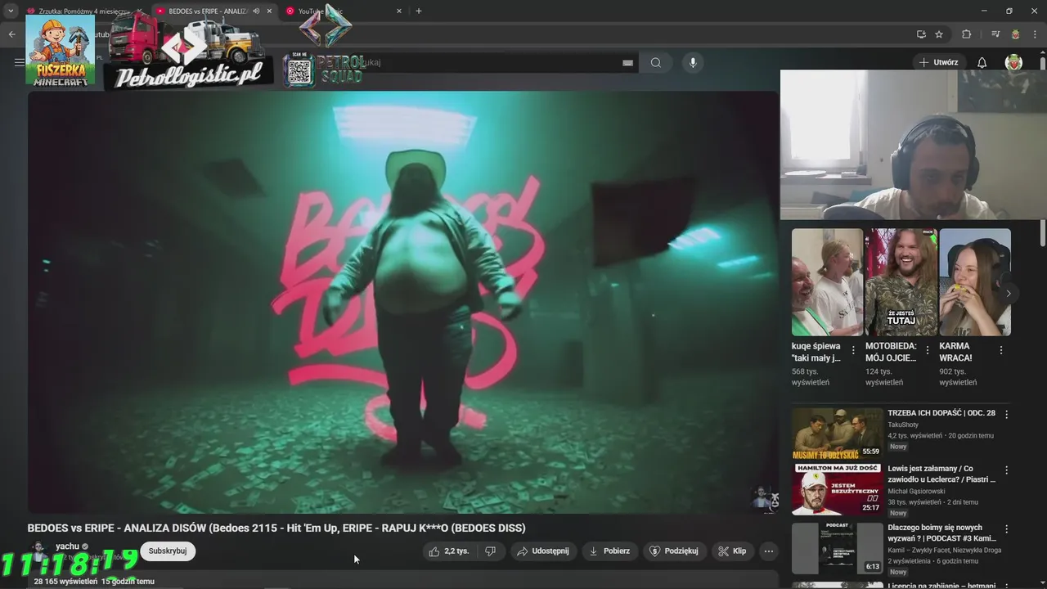Image resolution: width=1047 pixels, height=589 pixels.
Task: Click the Utwórz create button
Action: [938, 62]
